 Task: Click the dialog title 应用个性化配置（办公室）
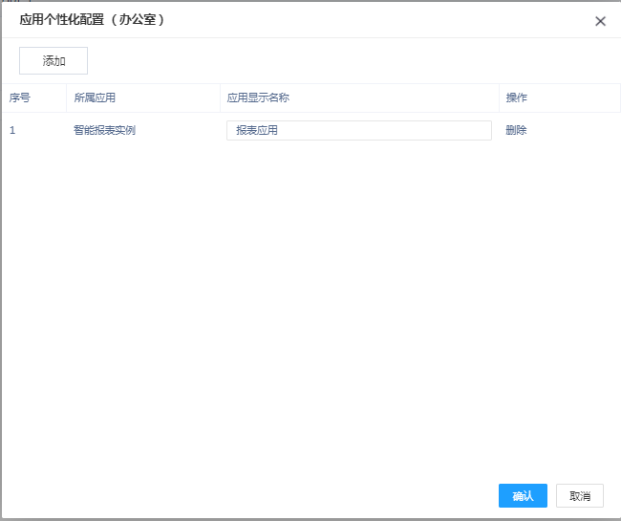coord(93,20)
